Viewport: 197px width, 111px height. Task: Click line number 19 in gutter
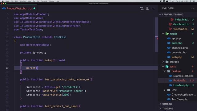pos(7,68)
